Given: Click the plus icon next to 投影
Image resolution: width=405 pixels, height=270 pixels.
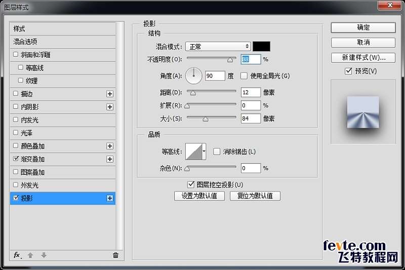Looking at the screenshot, I should click(110, 198).
